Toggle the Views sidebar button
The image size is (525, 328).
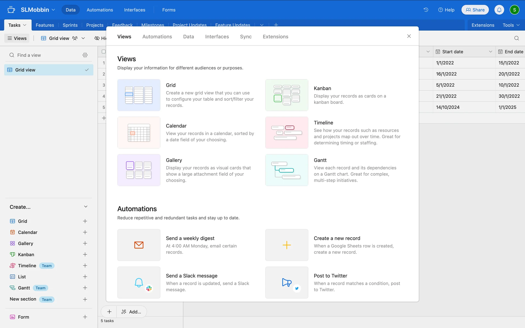coord(17,38)
